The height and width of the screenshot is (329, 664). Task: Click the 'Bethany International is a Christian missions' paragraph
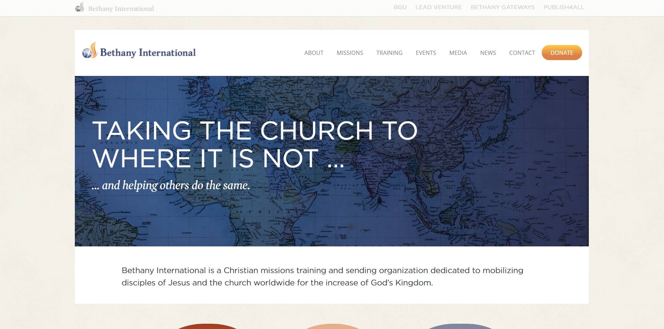(x=322, y=276)
